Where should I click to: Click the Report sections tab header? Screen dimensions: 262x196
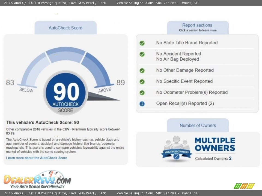[x=198, y=28]
